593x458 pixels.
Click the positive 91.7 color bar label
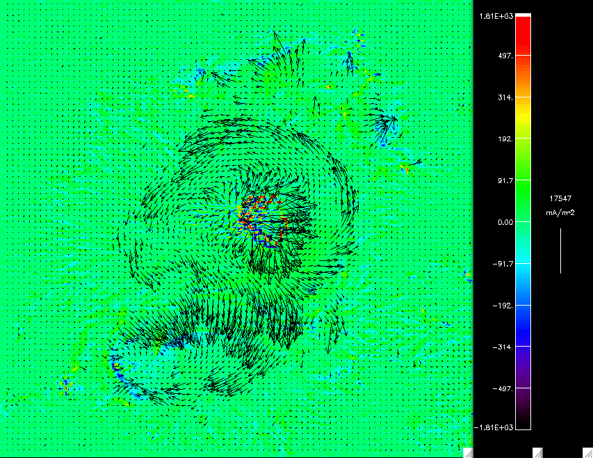click(x=505, y=180)
